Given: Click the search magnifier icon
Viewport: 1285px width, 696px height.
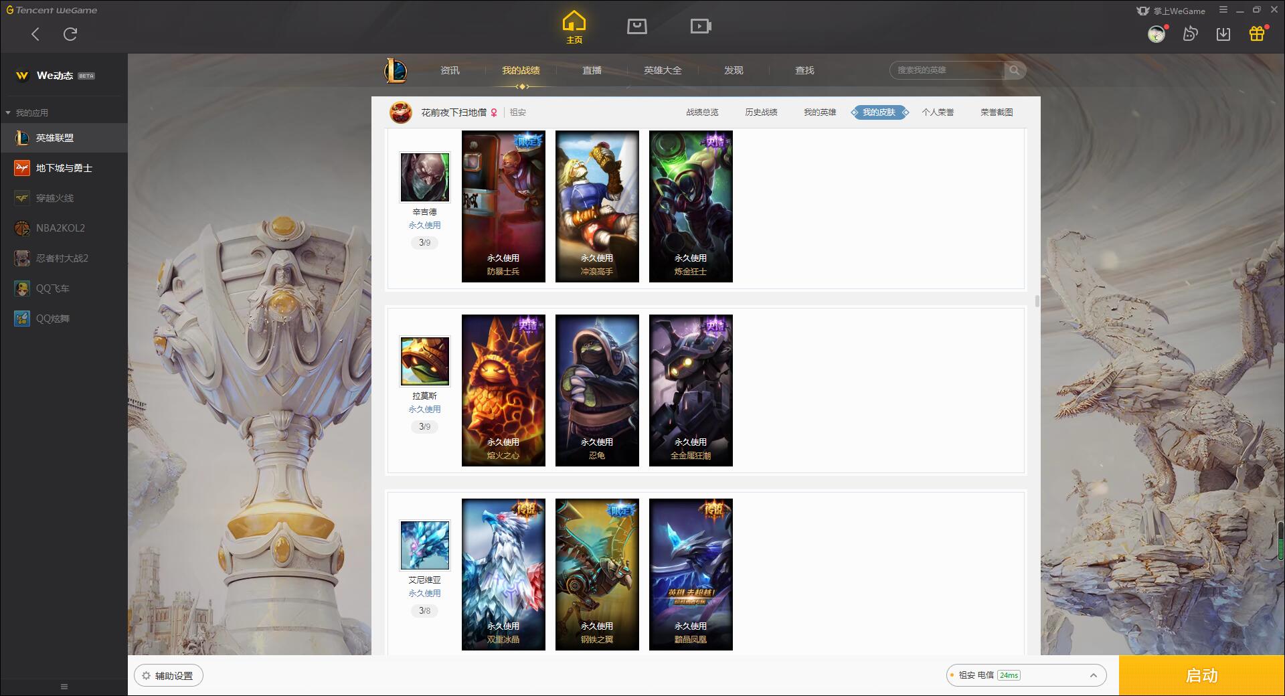Looking at the screenshot, I should click(x=1015, y=70).
